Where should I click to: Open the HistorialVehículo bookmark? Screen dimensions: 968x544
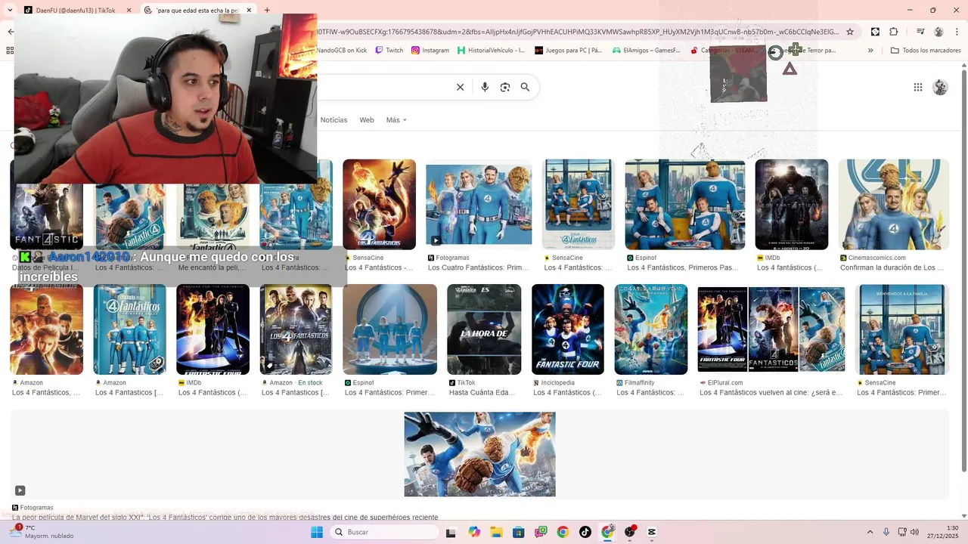[491, 51]
